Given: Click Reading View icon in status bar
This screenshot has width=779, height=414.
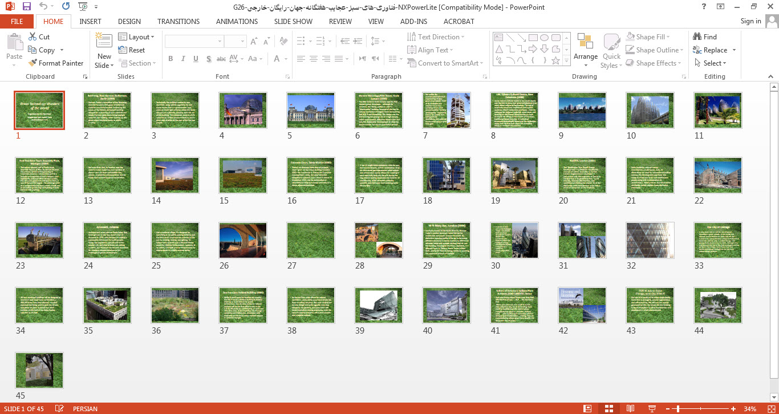Looking at the screenshot, I should [630, 409].
